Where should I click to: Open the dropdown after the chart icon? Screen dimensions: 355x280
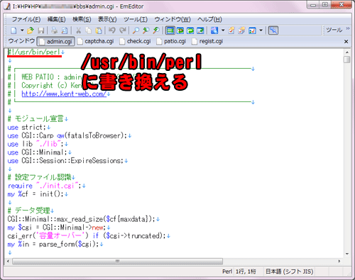[x=261, y=30]
